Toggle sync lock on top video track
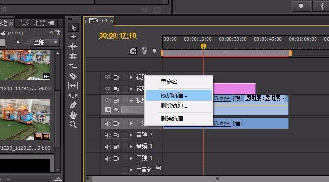Screen dimensions: 329x182 [116, 78]
